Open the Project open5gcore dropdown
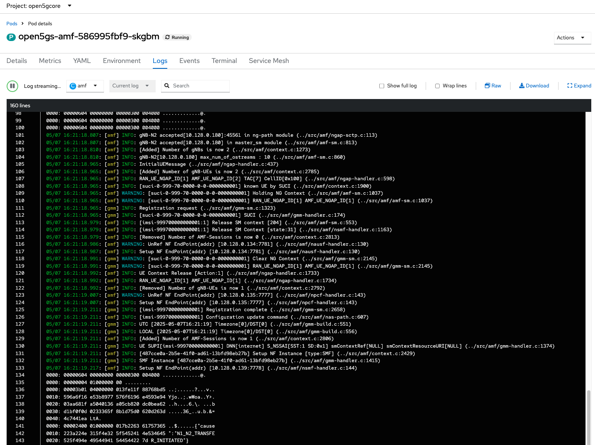 pos(39,6)
